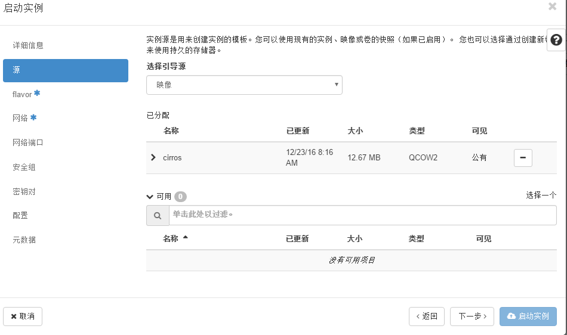Click the cirros image name
This screenshot has height=335, width=567.
[x=172, y=158]
